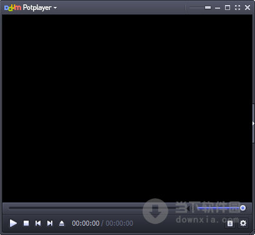Open the playlist panel icon

230,223
